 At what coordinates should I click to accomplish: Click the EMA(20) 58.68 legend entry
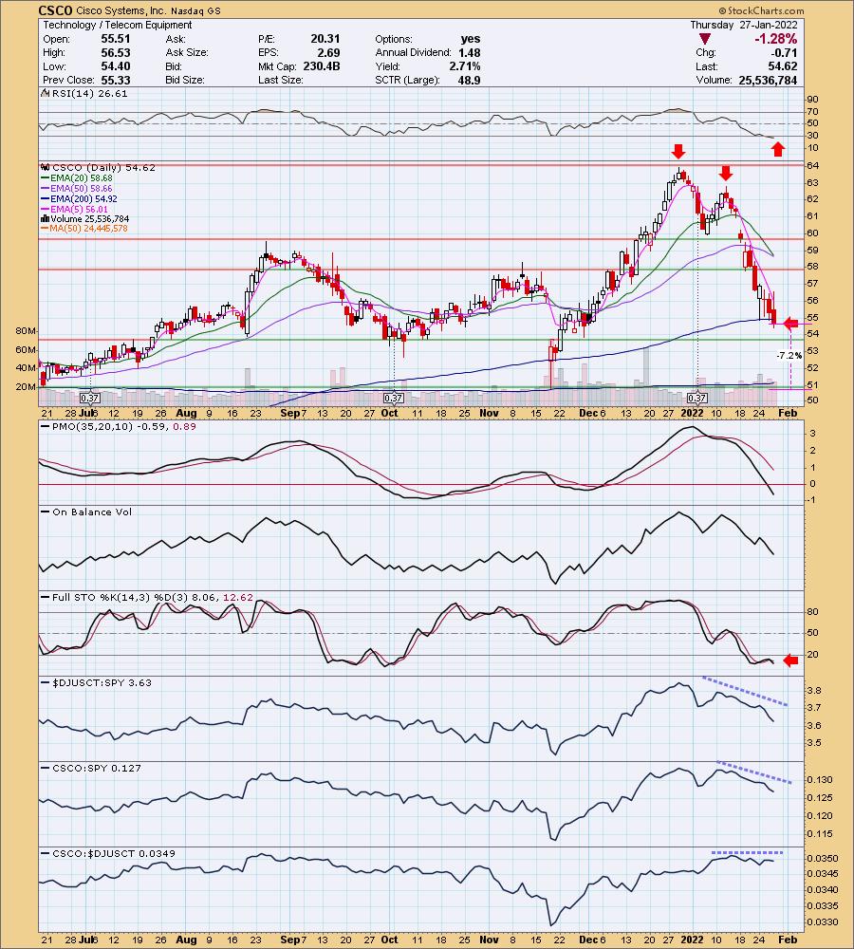pos(77,178)
